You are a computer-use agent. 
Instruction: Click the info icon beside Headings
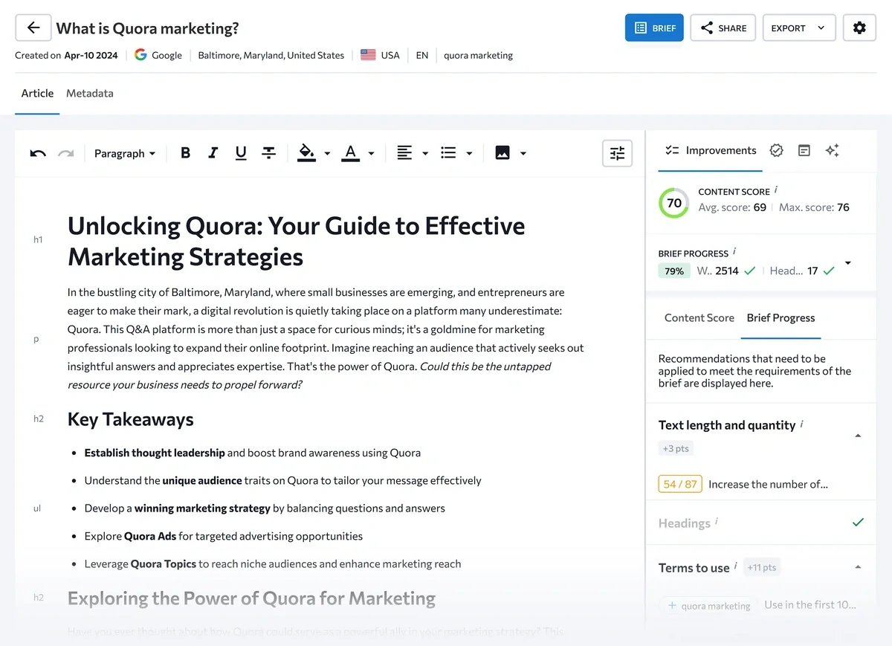pyautogui.click(x=717, y=522)
